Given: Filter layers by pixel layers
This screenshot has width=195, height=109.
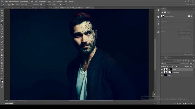Looking at the screenshot, I should click(179, 61).
